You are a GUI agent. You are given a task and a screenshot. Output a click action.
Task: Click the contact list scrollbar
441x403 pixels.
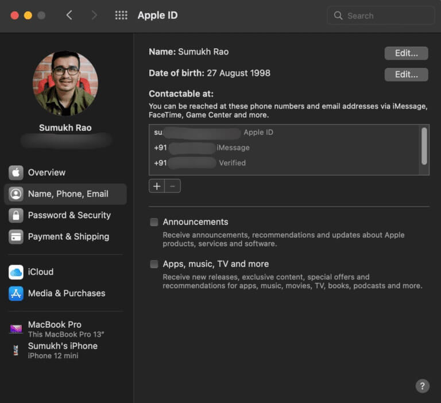pyautogui.click(x=424, y=146)
